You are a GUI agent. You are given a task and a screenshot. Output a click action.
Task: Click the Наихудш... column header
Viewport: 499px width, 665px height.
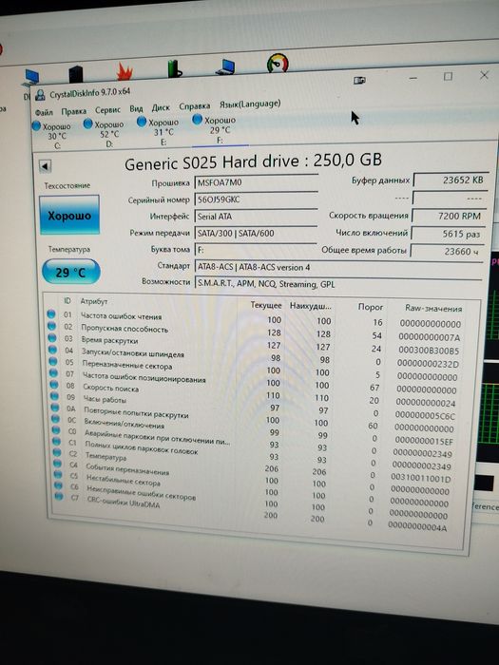[x=311, y=306]
